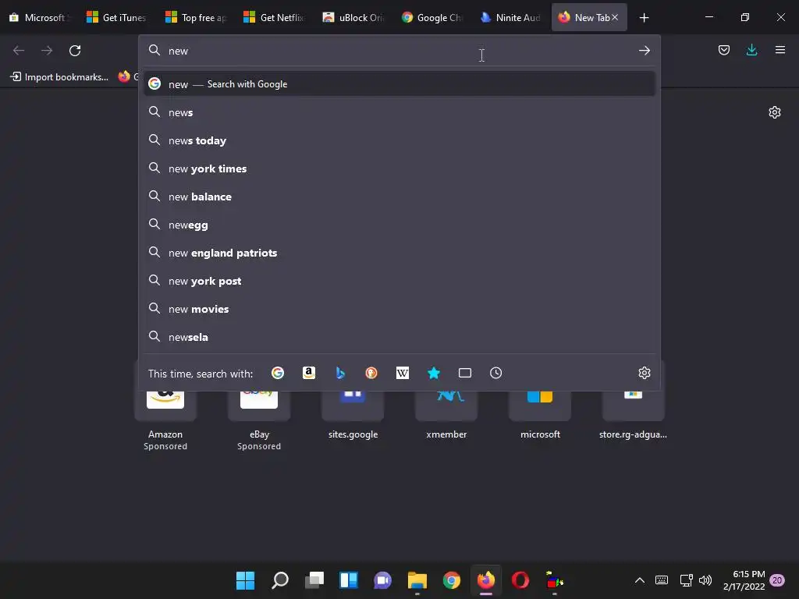The width and height of the screenshot is (799, 599).
Task: Click the Go arrow in the address bar
Action: coord(644,51)
